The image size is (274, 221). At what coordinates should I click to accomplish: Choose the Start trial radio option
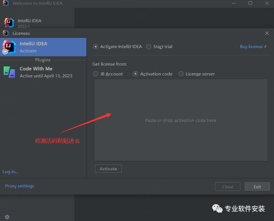point(149,47)
